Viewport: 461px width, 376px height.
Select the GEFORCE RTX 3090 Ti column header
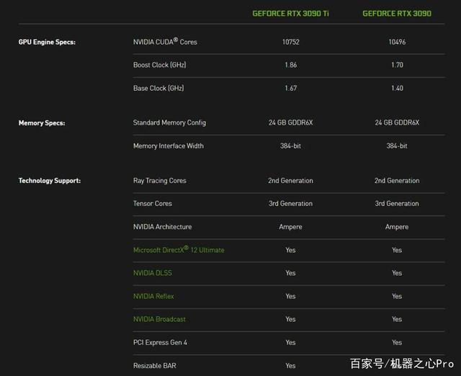[x=290, y=14]
